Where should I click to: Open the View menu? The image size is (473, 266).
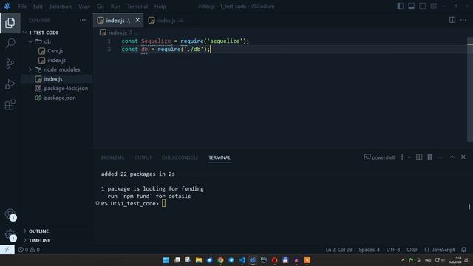[x=84, y=7]
